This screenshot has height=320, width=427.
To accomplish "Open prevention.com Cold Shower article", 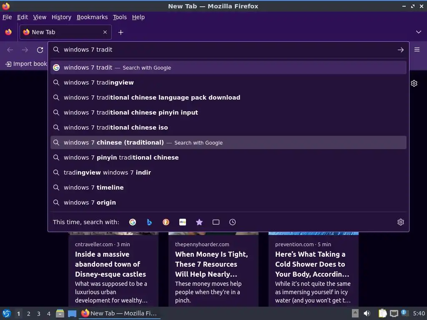I will [x=314, y=270].
